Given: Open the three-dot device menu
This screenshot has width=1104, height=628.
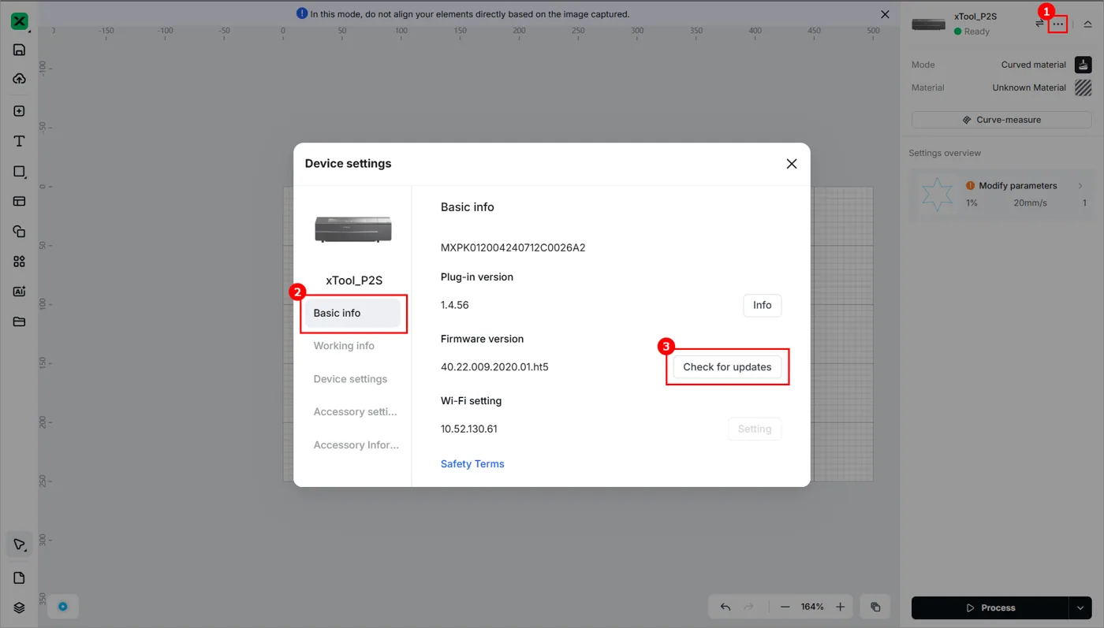Looking at the screenshot, I should [1058, 24].
